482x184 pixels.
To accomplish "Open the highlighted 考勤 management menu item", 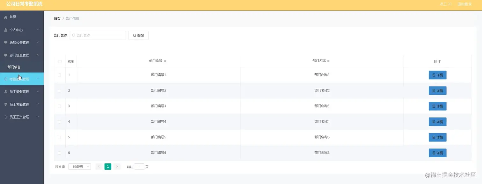I will tap(22, 79).
